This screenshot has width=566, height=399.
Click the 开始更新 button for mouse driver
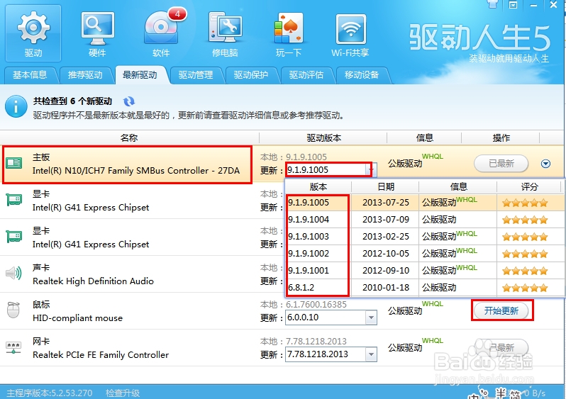[x=501, y=310]
